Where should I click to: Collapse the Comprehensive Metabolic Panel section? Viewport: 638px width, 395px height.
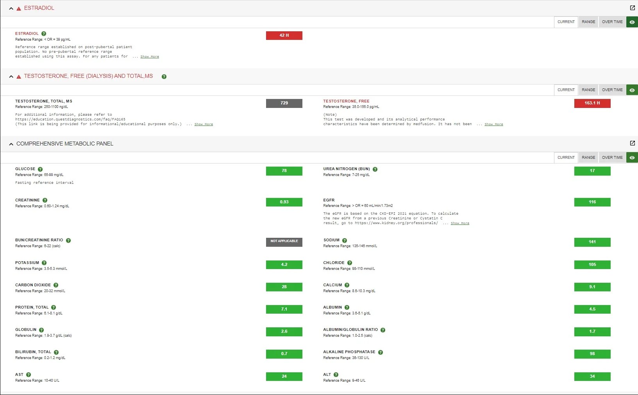tap(11, 144)
